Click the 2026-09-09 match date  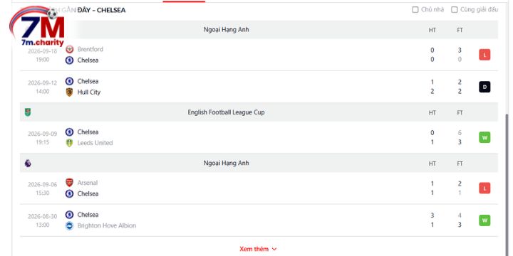(x=43, y=134)
